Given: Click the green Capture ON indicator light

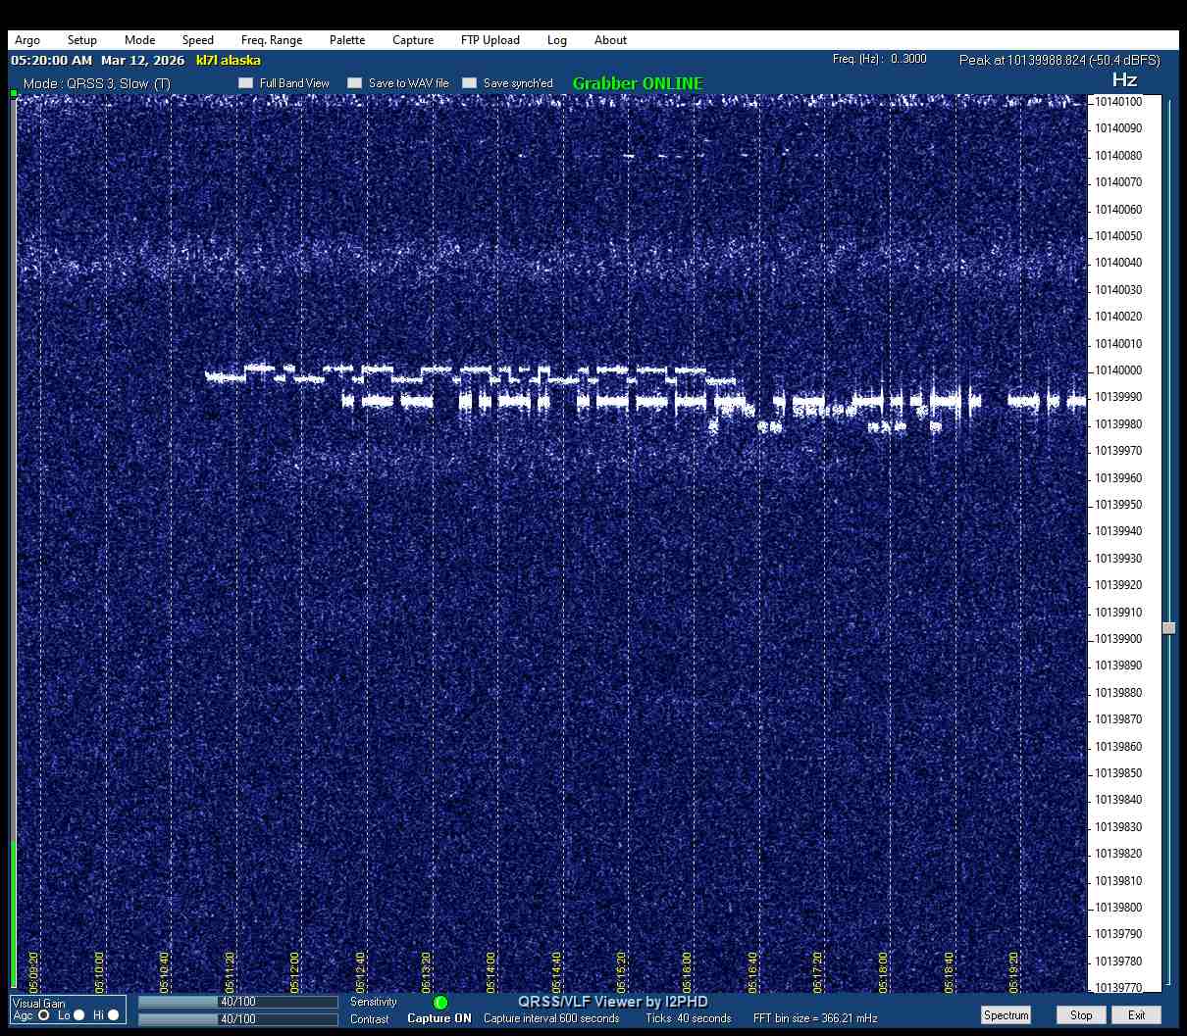Looking at the screenshot, I should click(x=440, y=1003).
